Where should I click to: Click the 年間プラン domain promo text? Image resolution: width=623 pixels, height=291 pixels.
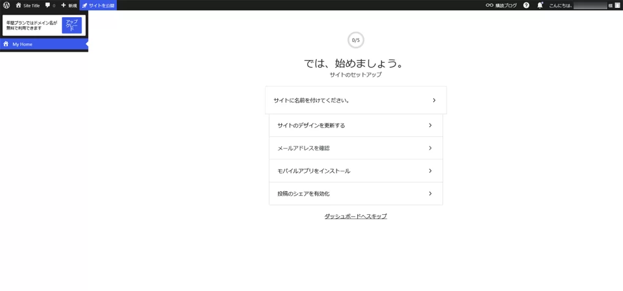point(32,26)
